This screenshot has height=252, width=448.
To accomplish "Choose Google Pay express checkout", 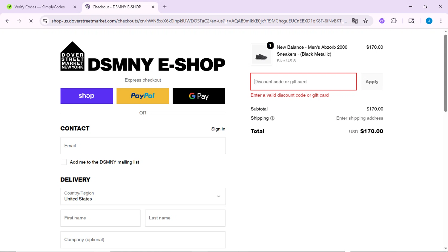I will point(199,96).
